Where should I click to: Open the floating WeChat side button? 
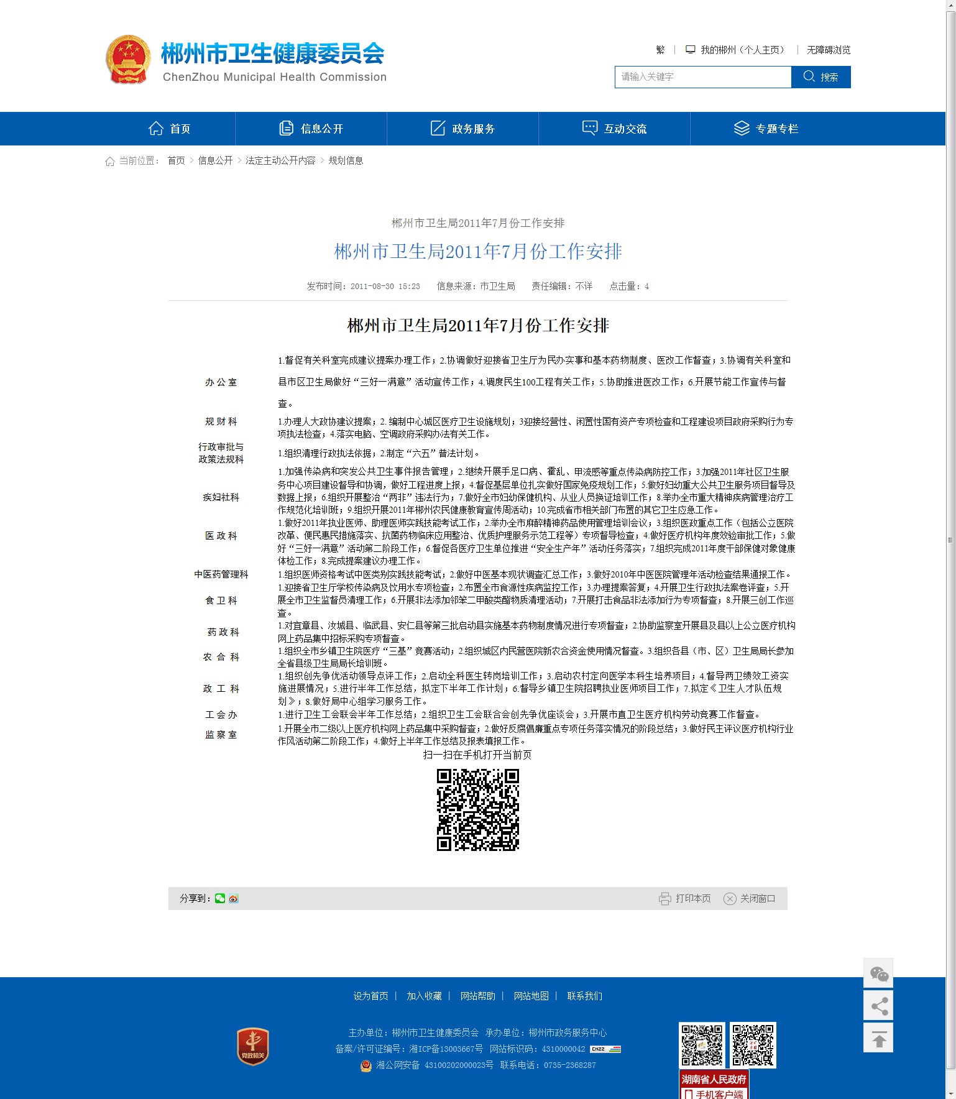click(x=878, y=973)
